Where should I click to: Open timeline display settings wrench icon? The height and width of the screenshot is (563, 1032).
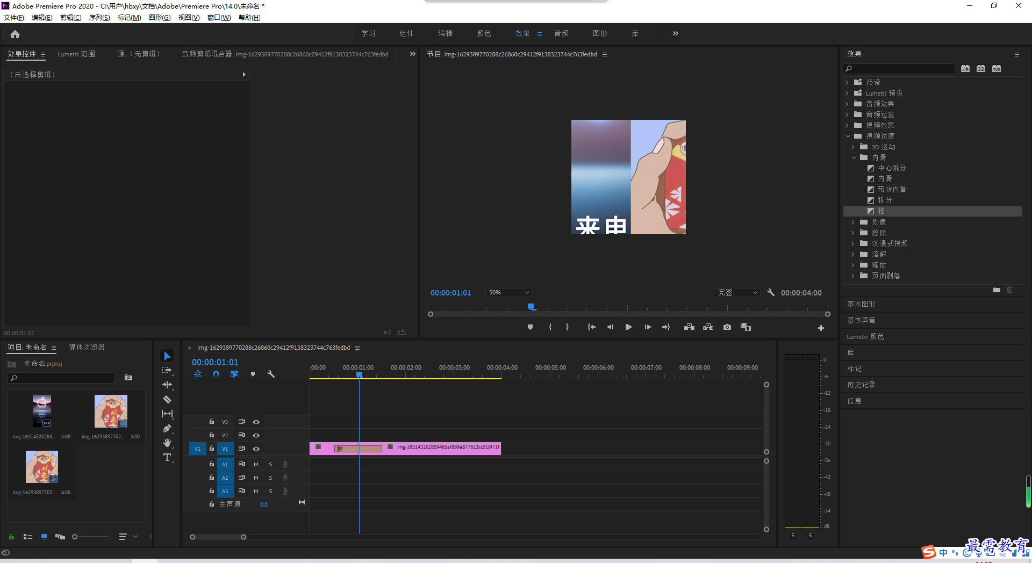pos(271,374)
